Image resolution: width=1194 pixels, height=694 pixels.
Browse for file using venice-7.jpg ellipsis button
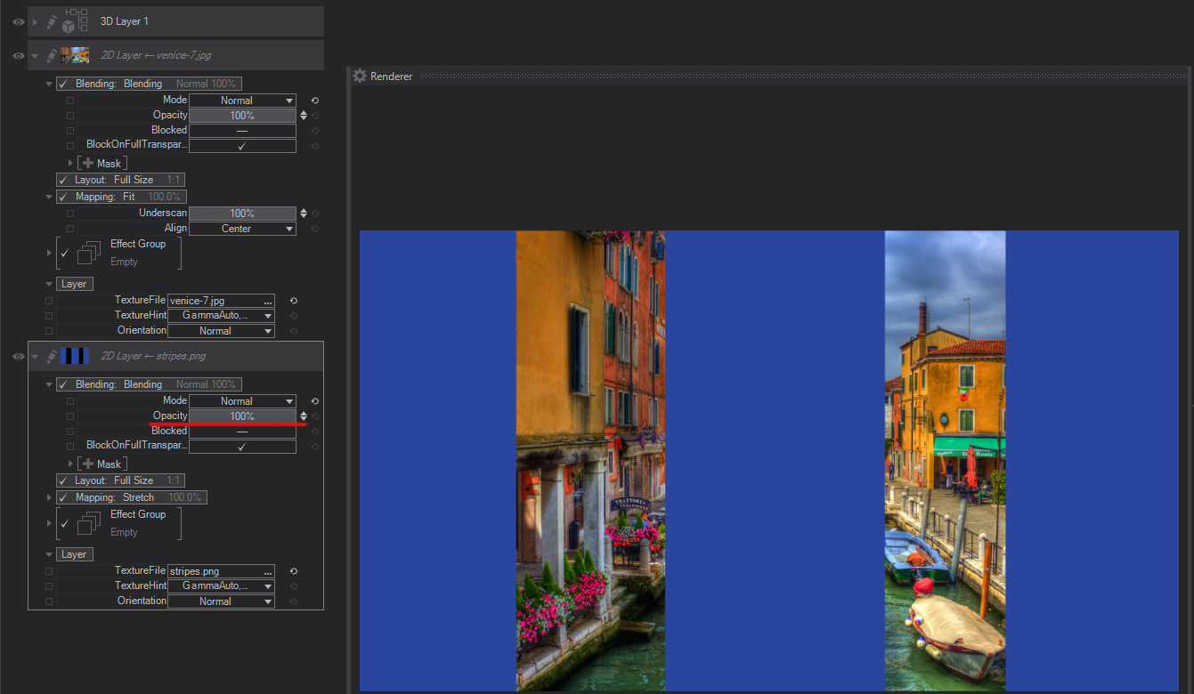pos(268,302)
